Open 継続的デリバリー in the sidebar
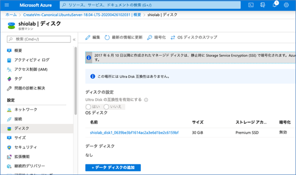 pyautogui.click(x=30, y=166)
